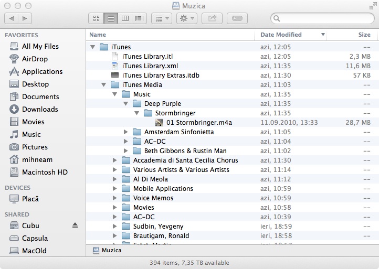Viewport: 379px width, 269px height.
Task: Click the Edit Tags toggle button
Action: coord(237,18)
